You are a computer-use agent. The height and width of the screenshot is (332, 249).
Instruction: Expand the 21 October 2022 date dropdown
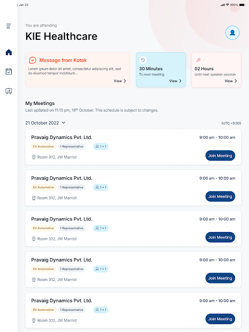click(63, 123)
